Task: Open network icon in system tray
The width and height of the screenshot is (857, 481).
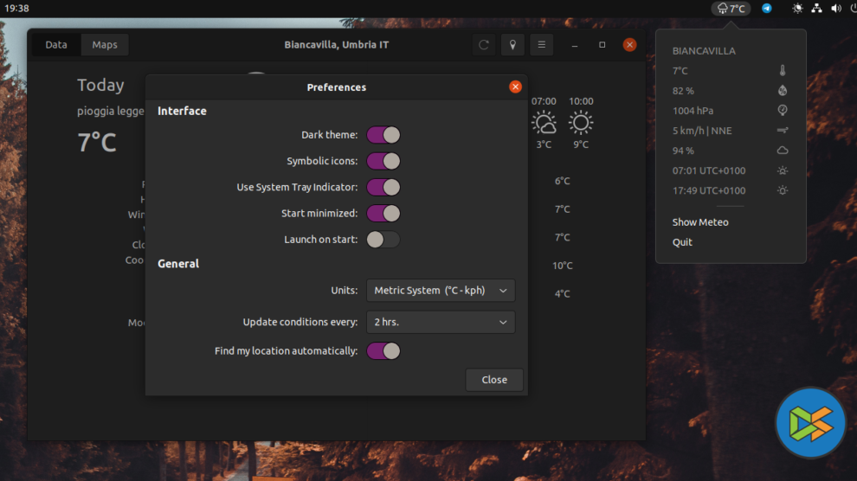Action: click(816, 8)
